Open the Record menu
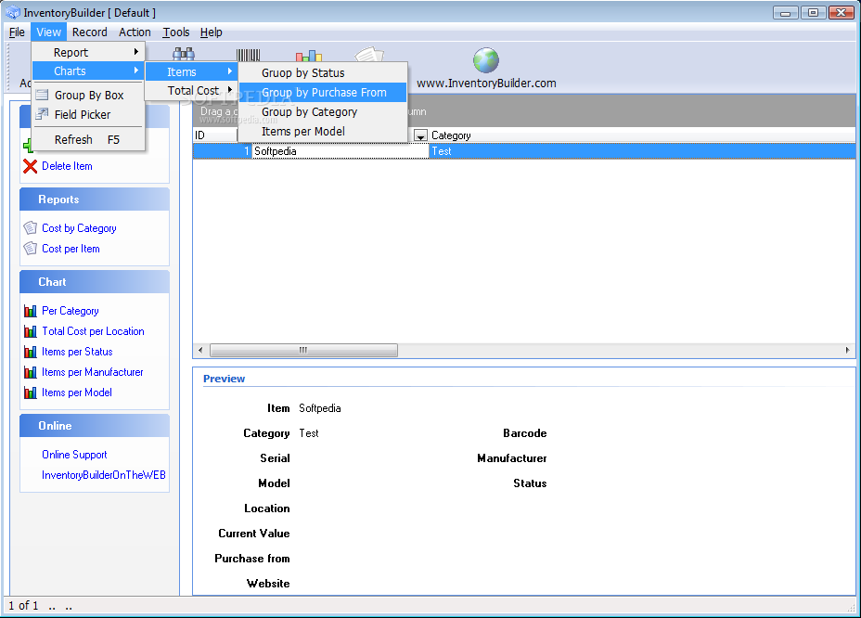 click(89, 32)
